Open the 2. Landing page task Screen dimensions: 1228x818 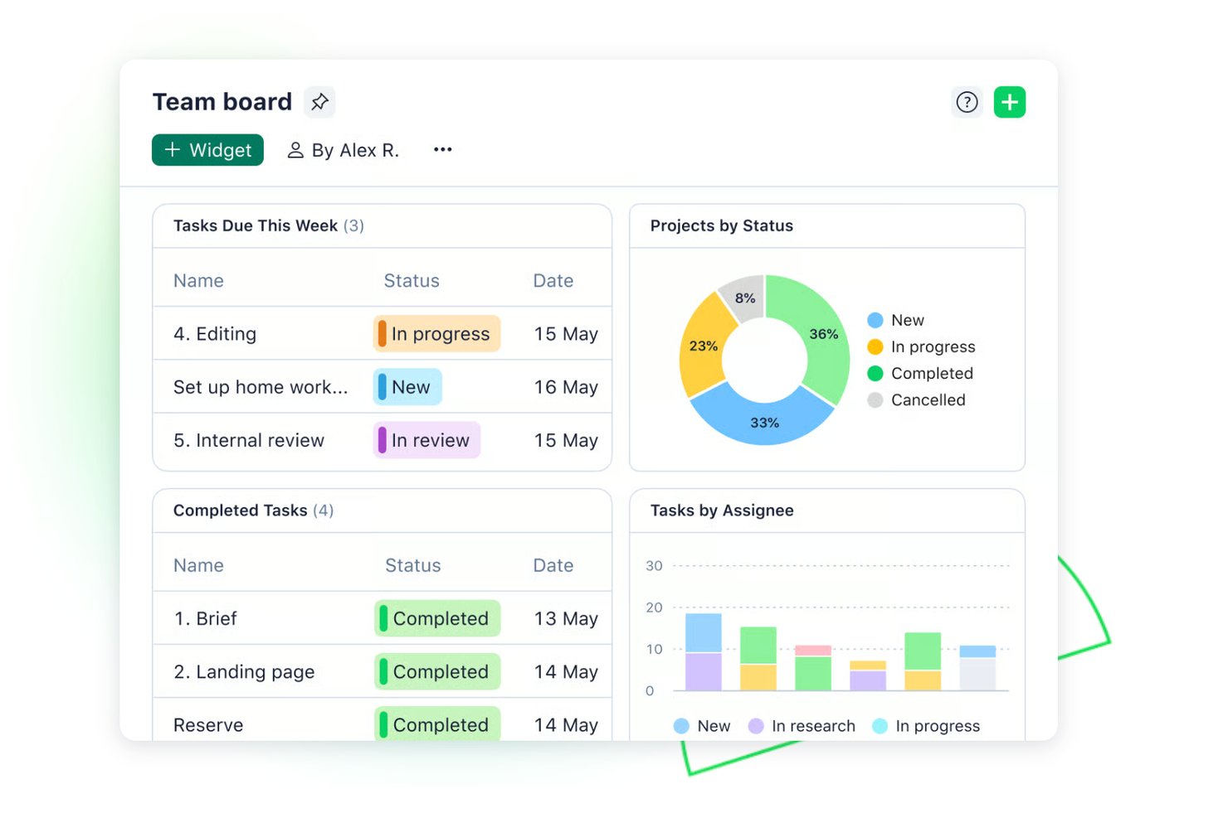pos(244,672)
